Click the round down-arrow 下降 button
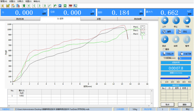The width and height of the screenshot is (194, 111). [187, 20]
